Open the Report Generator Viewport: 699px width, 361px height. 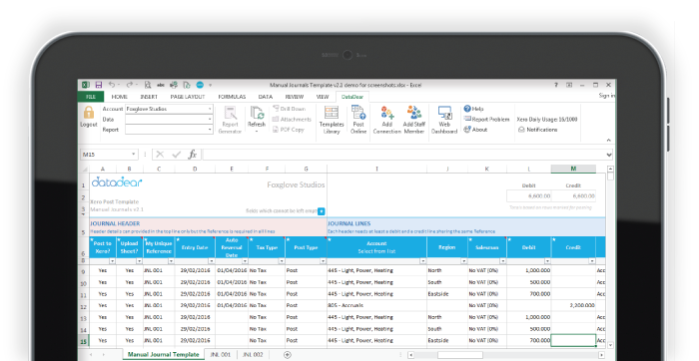tap(230, 120)
